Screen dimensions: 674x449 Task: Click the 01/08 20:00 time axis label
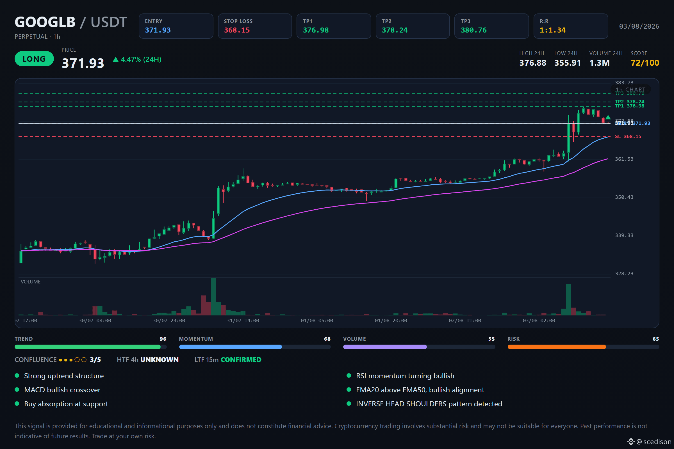[x=391, y=320]
